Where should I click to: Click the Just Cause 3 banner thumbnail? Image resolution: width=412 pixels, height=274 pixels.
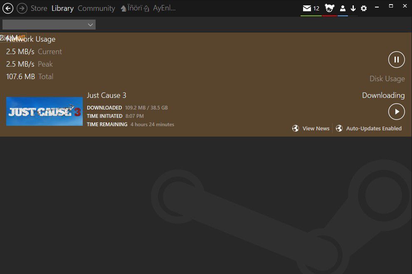click(x=44, y=111)
